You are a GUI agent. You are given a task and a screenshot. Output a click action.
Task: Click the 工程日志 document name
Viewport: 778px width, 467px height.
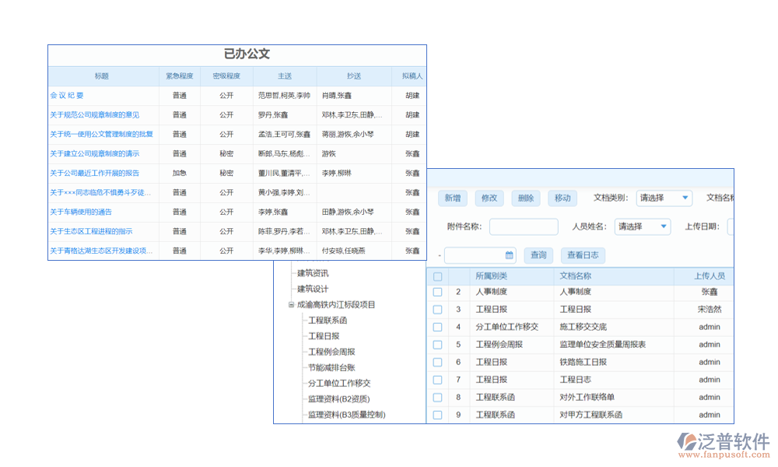(x=576, y=380)
